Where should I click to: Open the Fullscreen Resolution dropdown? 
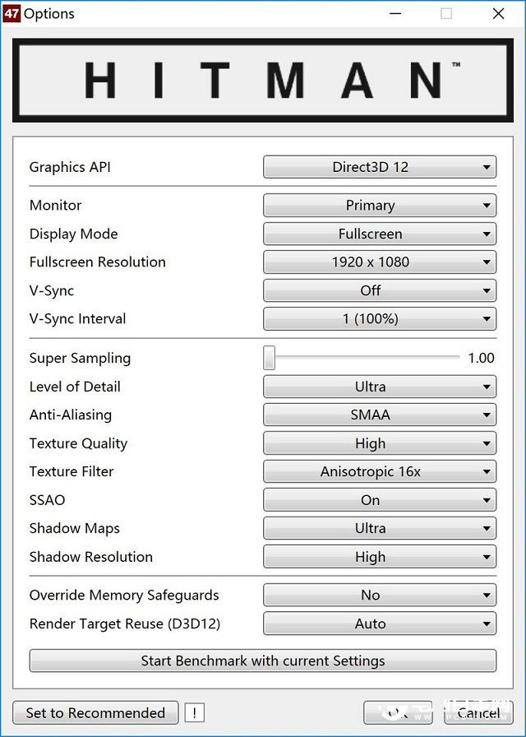(x=380, y=262)
